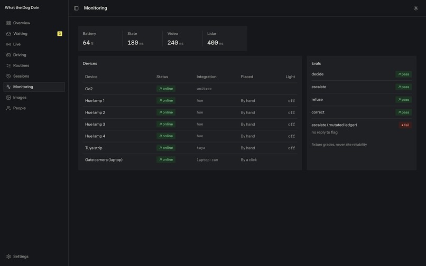Viewport: 426px width, 266px height.
Task: Click the Routines list icon
Action: [8, 65]
